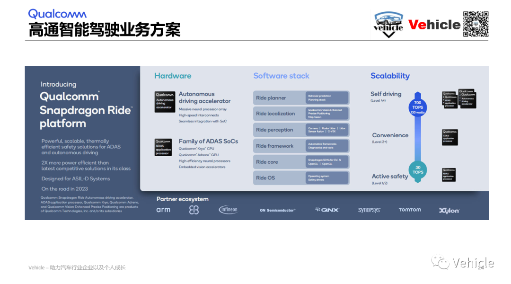Click the ADAS application processor chip icon
The height and width of the screenshot is (284, 511).
tap(163, 147)
